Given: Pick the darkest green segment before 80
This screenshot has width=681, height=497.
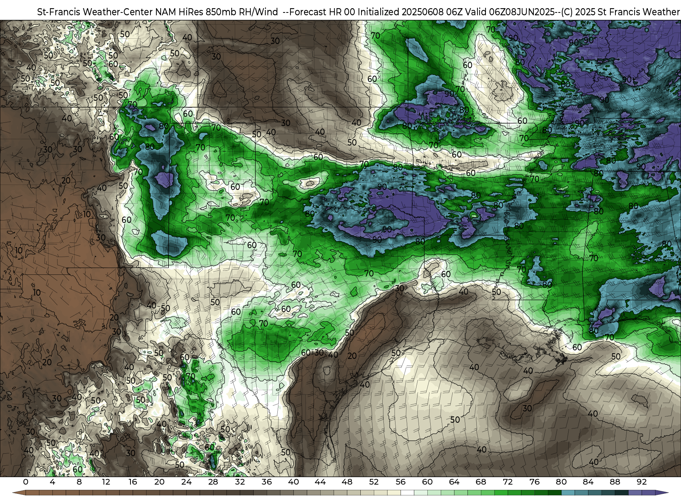Looking at the screenshot, I should pyautogui.click(x=554, y=493).
